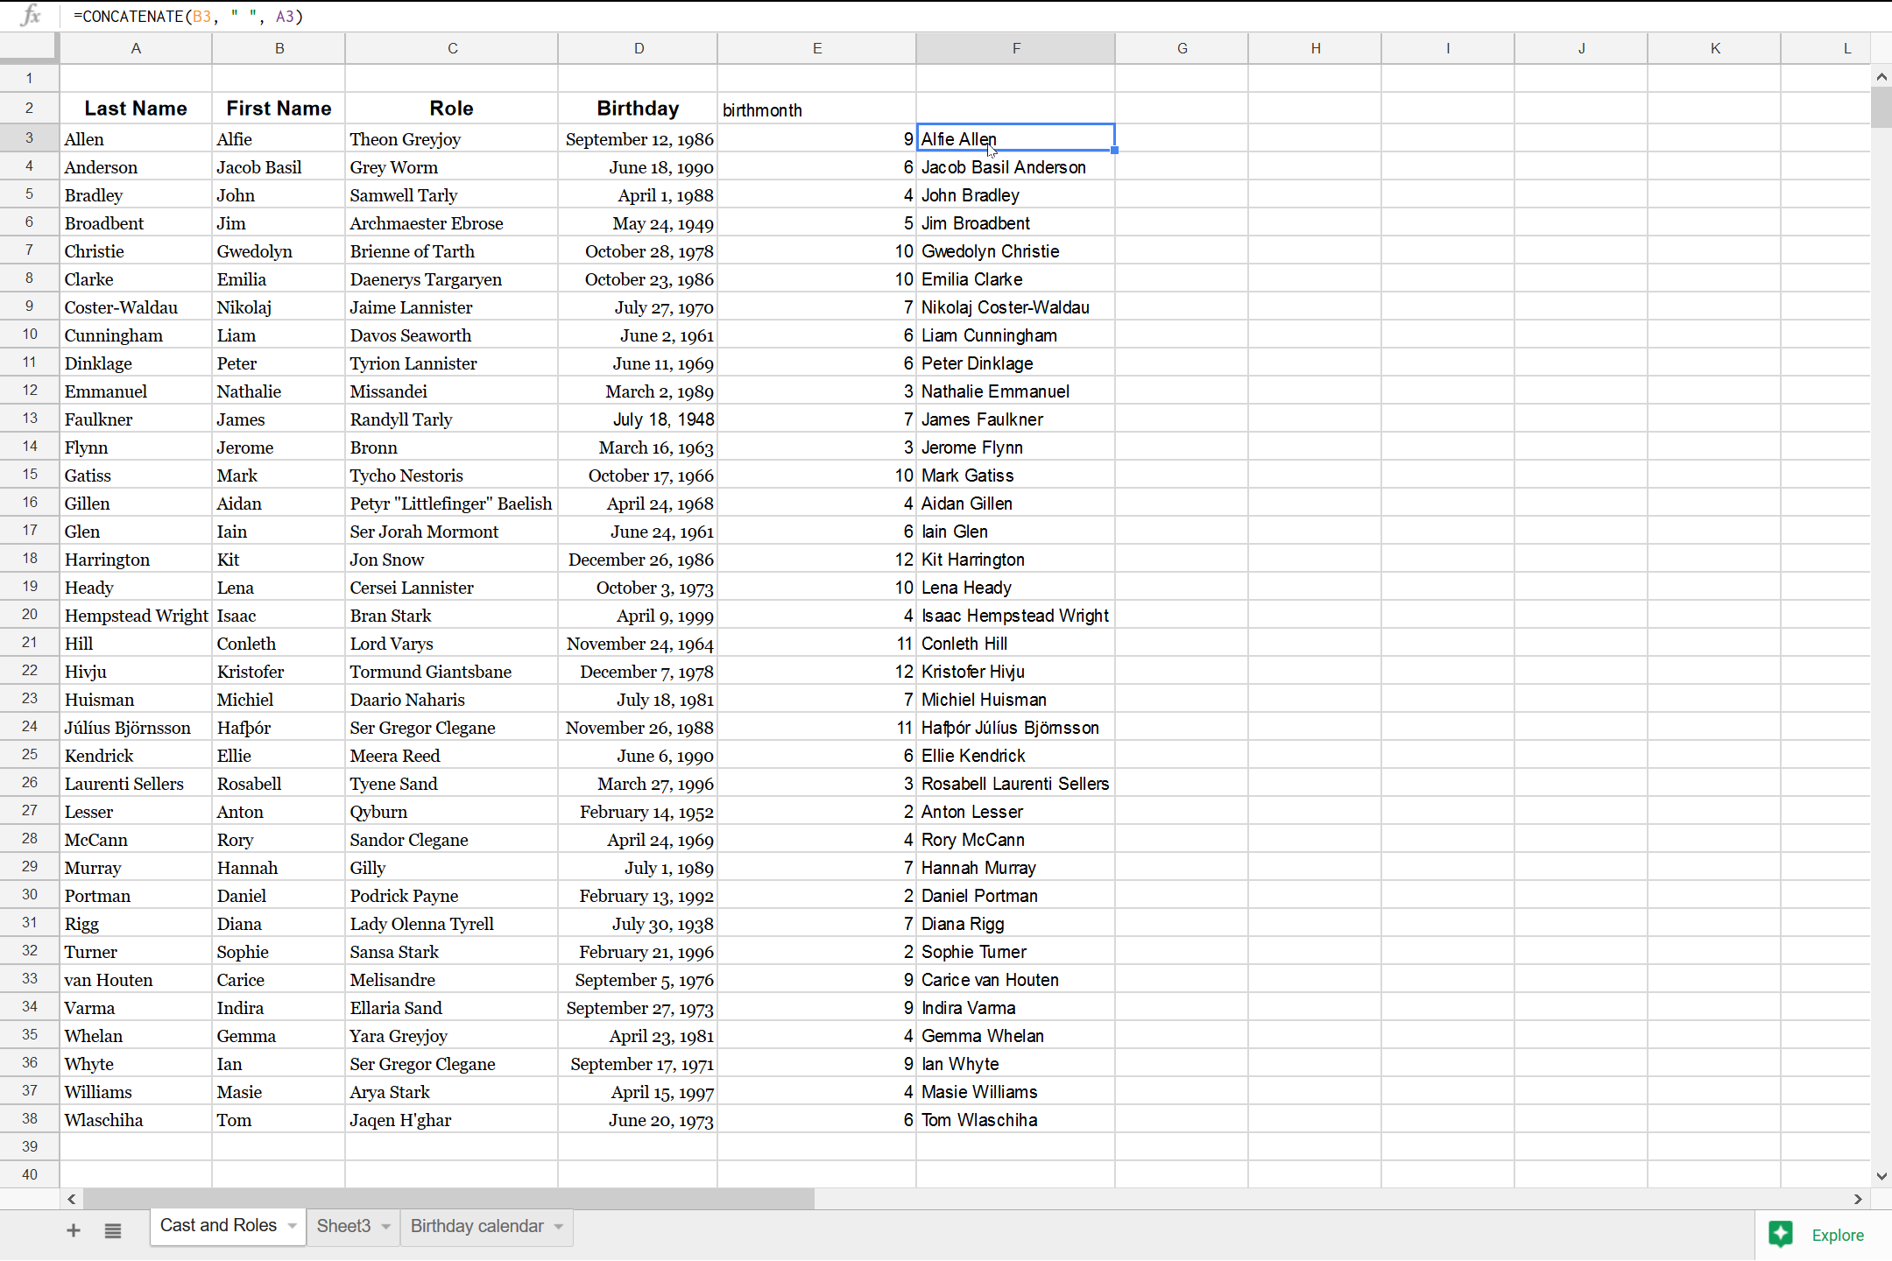Click the vertical scrollbar thumb
This screenshot has height=1261, width=1892.
(1881, 107)
